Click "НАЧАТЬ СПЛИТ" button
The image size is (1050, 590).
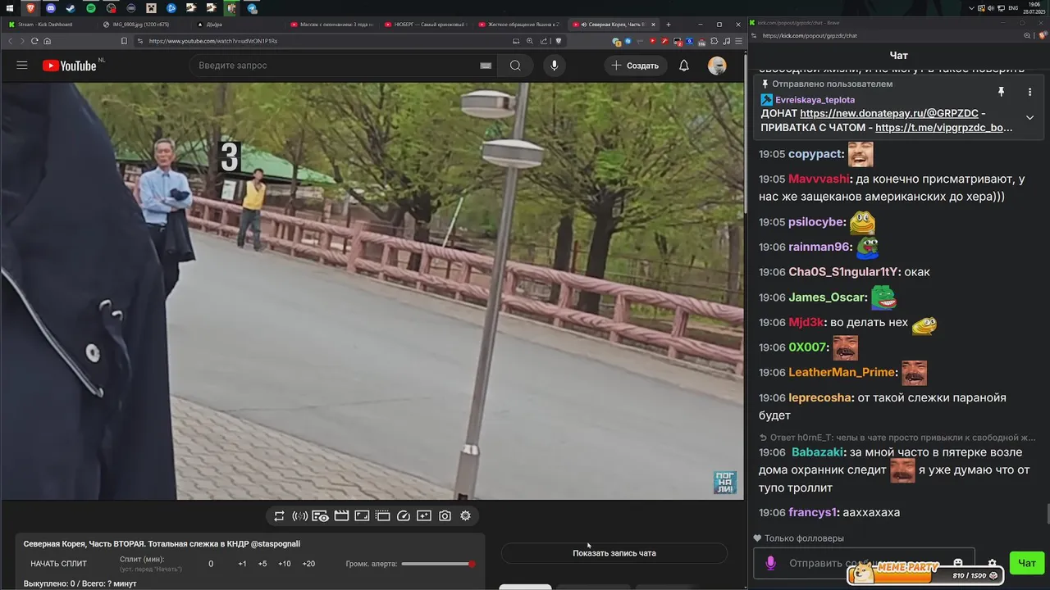[x=58, y=564]
